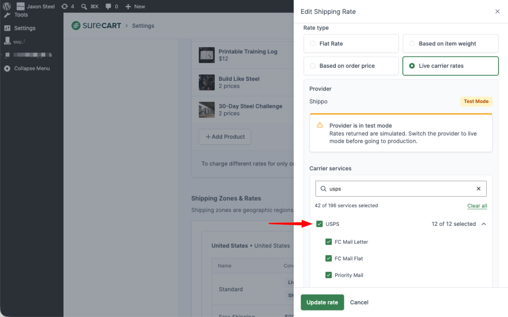Click the Settings sliders icon in sidebar
Screen dimensions: 508x317
(7, 28)
